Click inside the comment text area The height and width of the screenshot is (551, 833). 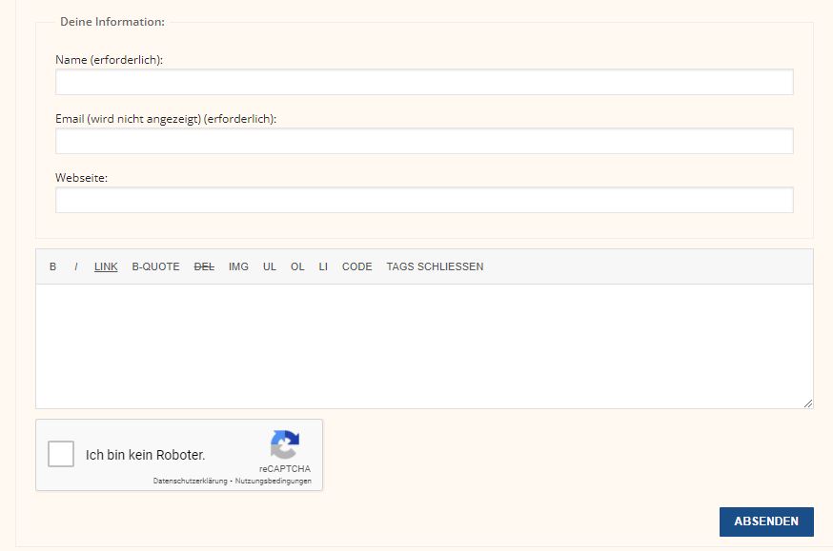point(424,346)
